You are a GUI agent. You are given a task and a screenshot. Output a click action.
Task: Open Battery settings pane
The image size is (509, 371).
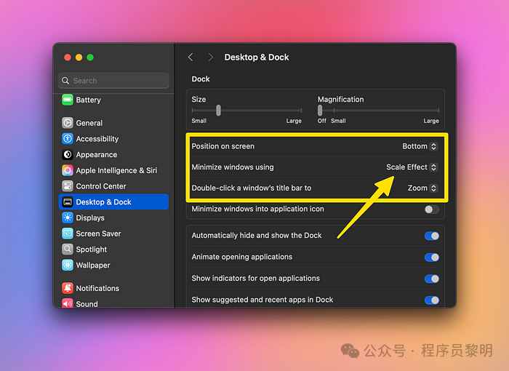pos(113,100)
